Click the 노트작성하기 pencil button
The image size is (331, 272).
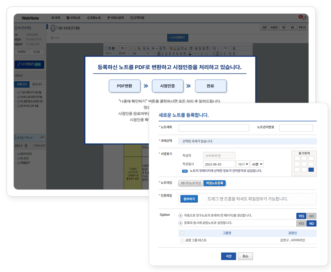coord(29,64)
